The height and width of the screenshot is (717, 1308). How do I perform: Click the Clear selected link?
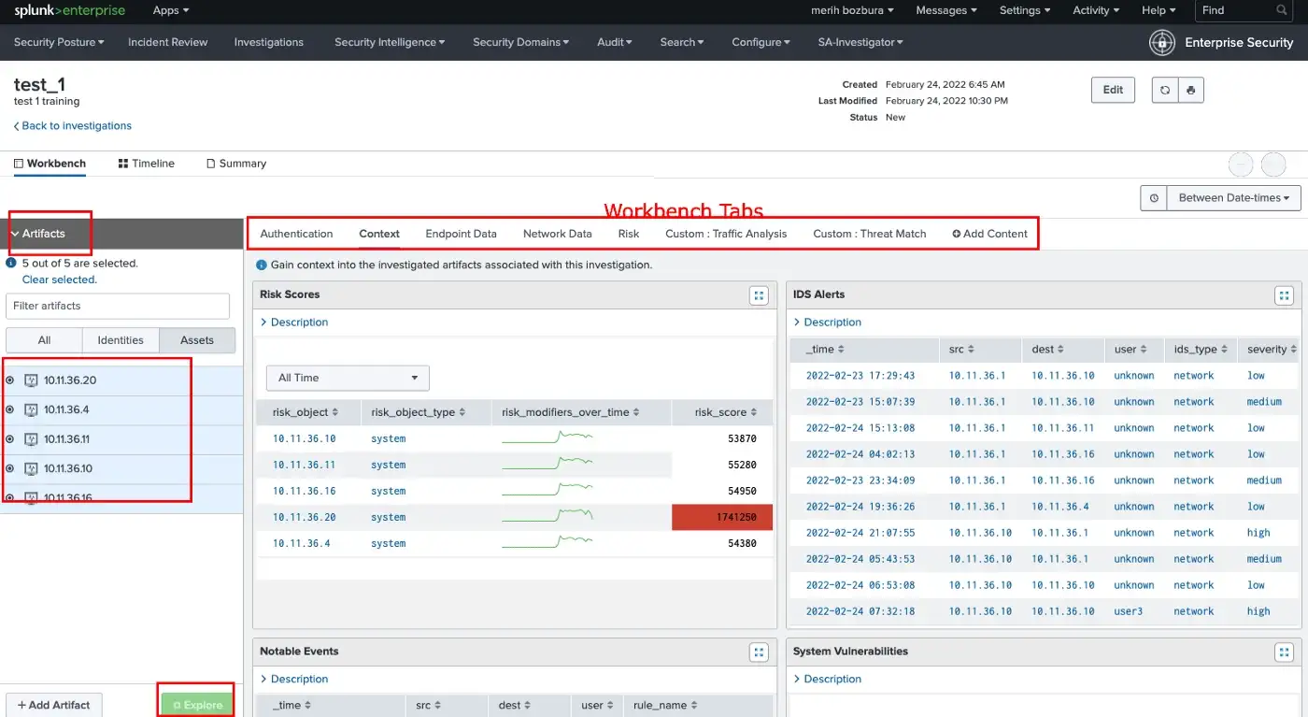point(60,280)
